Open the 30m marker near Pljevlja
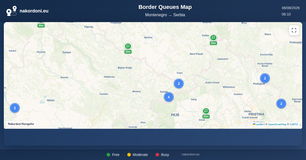This screenshot has height=160, width=306. pyautogui.click(x=41, y=25)
